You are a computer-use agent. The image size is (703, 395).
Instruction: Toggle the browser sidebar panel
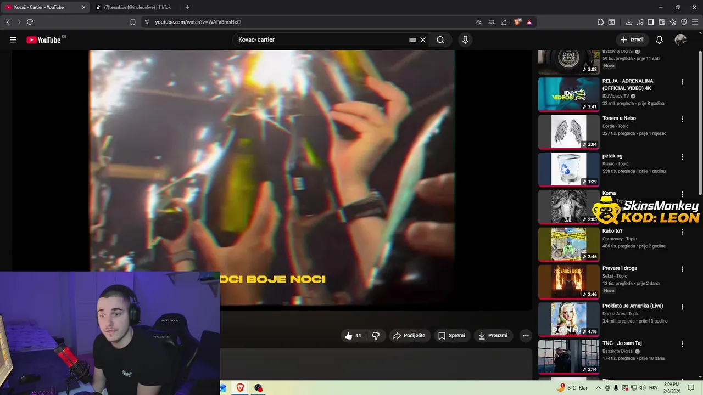[651, 22]
